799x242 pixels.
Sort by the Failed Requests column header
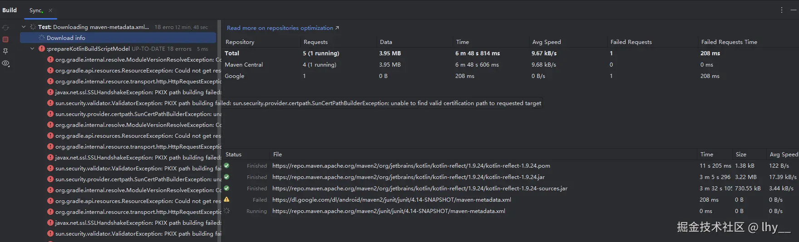click(x=631, y=42)
